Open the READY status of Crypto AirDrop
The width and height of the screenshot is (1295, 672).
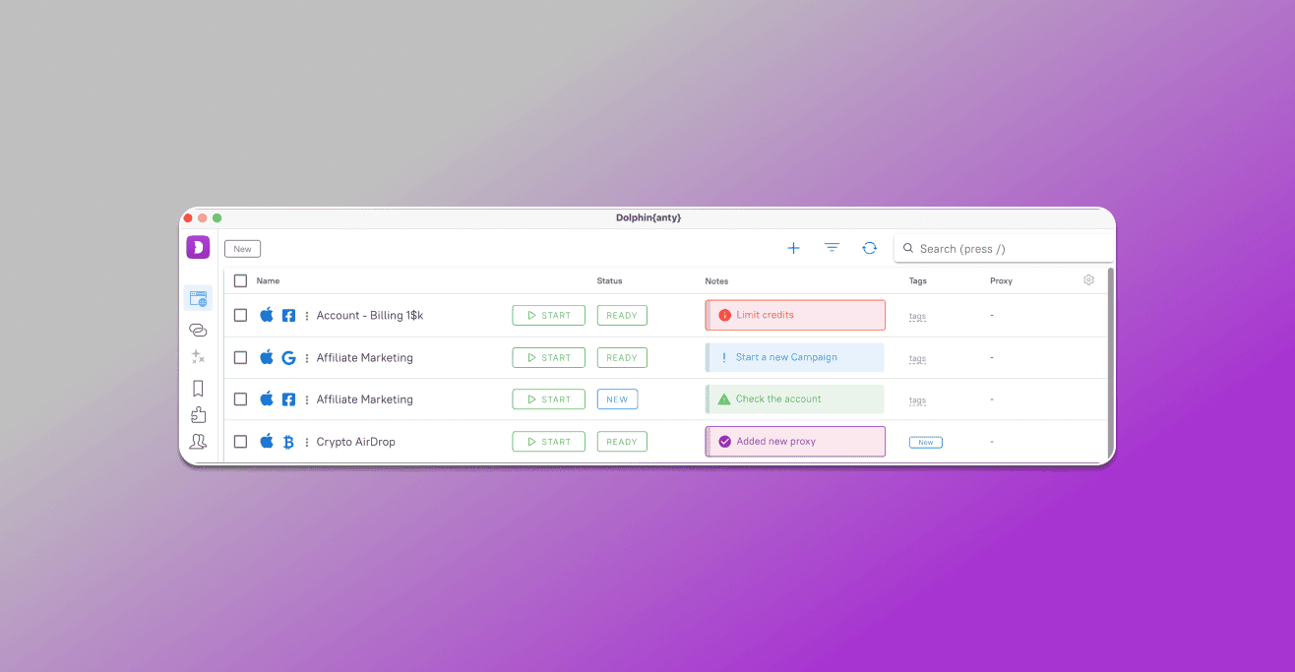622,442
